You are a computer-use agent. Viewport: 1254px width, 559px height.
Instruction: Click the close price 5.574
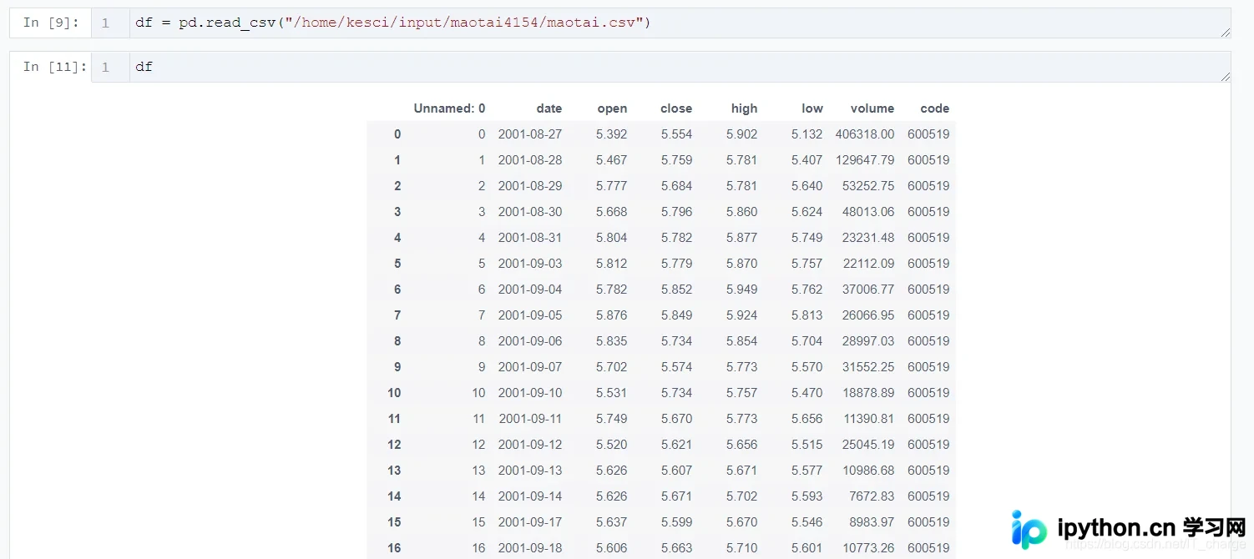click(677, 367)
